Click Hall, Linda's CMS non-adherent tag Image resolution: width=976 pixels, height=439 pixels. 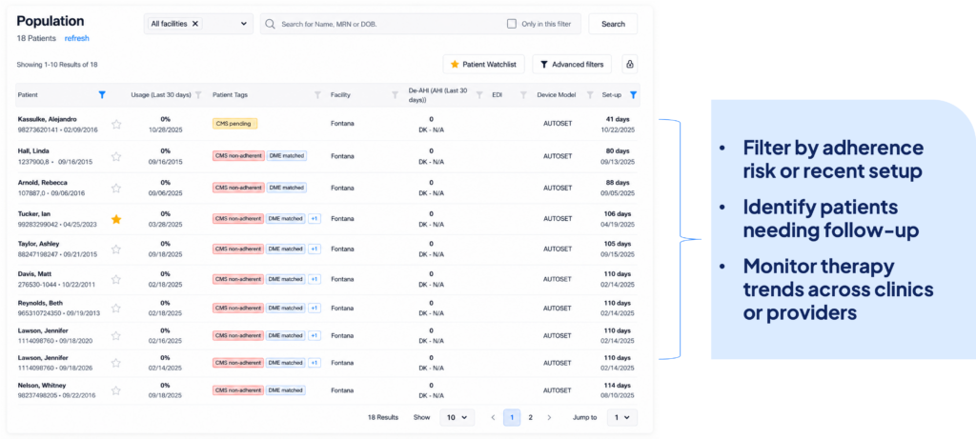click(x=238, y=155)
